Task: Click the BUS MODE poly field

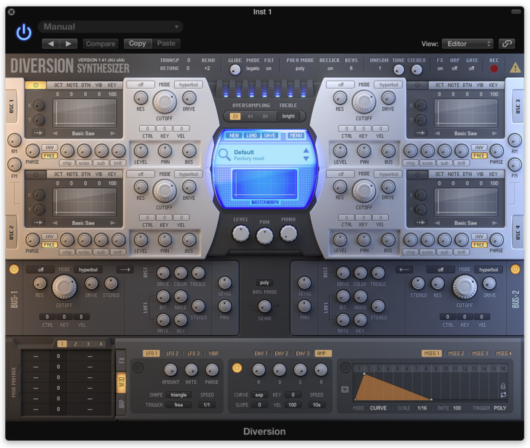Action: (x=264, y=283)
